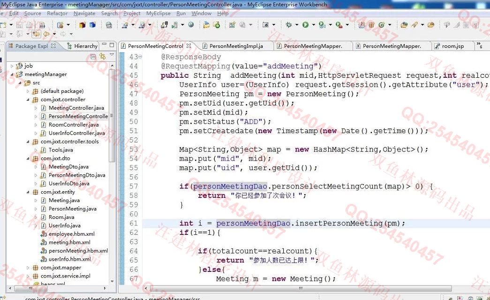Select UserInfoController.java in the tree
The height and width of the screenshot is (300, 490).
76,133
